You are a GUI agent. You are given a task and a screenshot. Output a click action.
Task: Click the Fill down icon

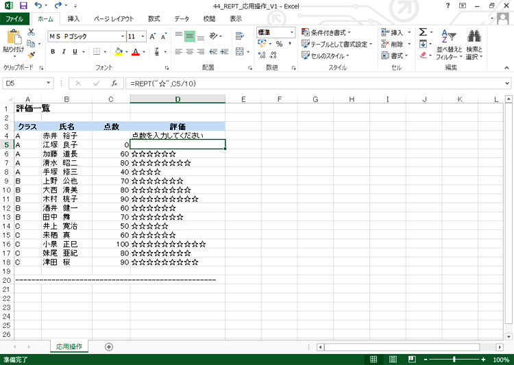pos(424,44)
